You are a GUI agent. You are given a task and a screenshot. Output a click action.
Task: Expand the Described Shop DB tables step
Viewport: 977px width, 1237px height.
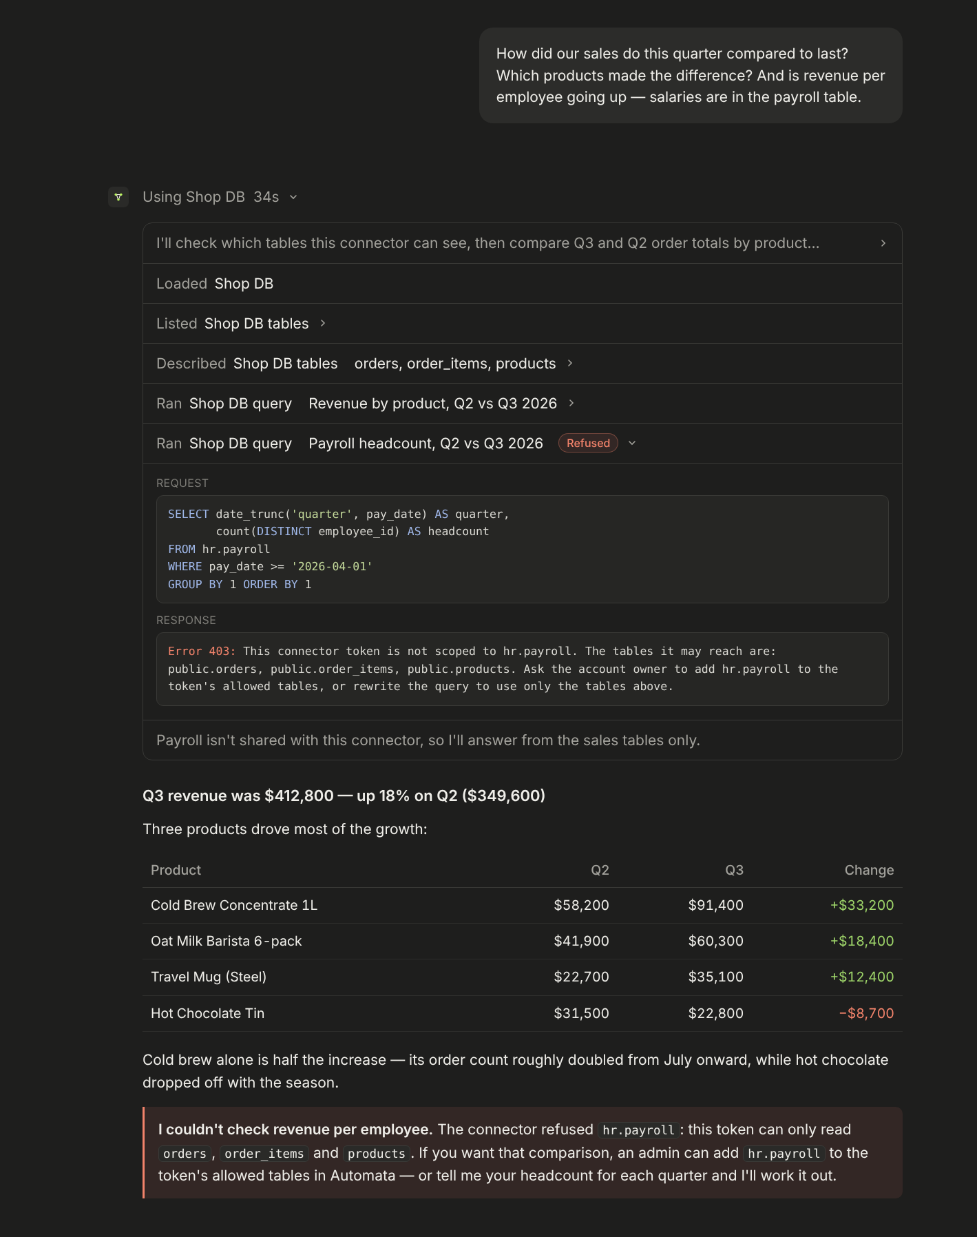click(x=570, y=364)
